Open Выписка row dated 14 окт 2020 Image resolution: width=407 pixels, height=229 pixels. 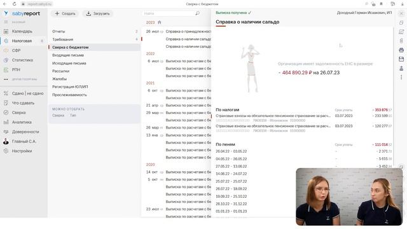pos(188,172)
